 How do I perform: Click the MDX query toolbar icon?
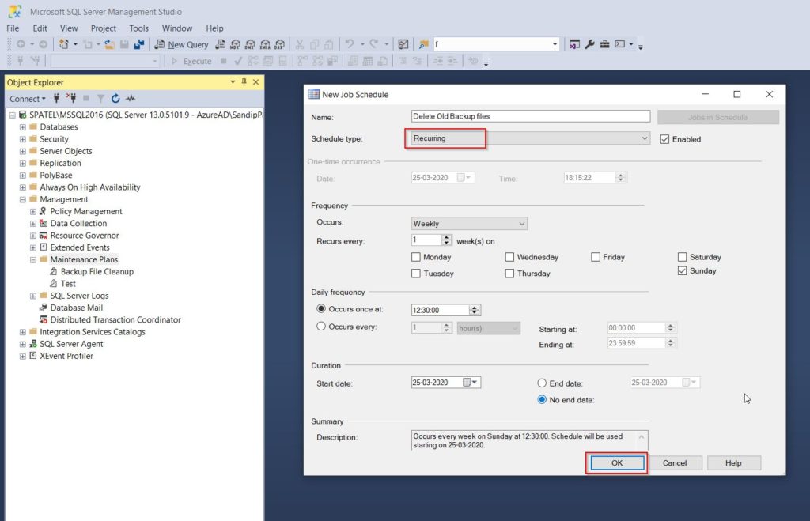(x=235, y=44)
